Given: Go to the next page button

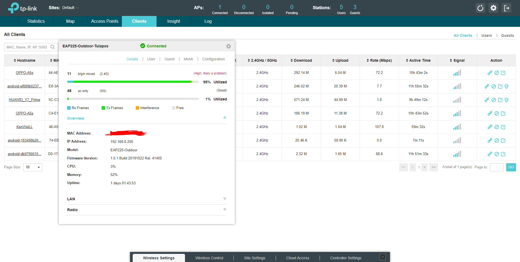Looking at the screenshot, I should (424, 167).
